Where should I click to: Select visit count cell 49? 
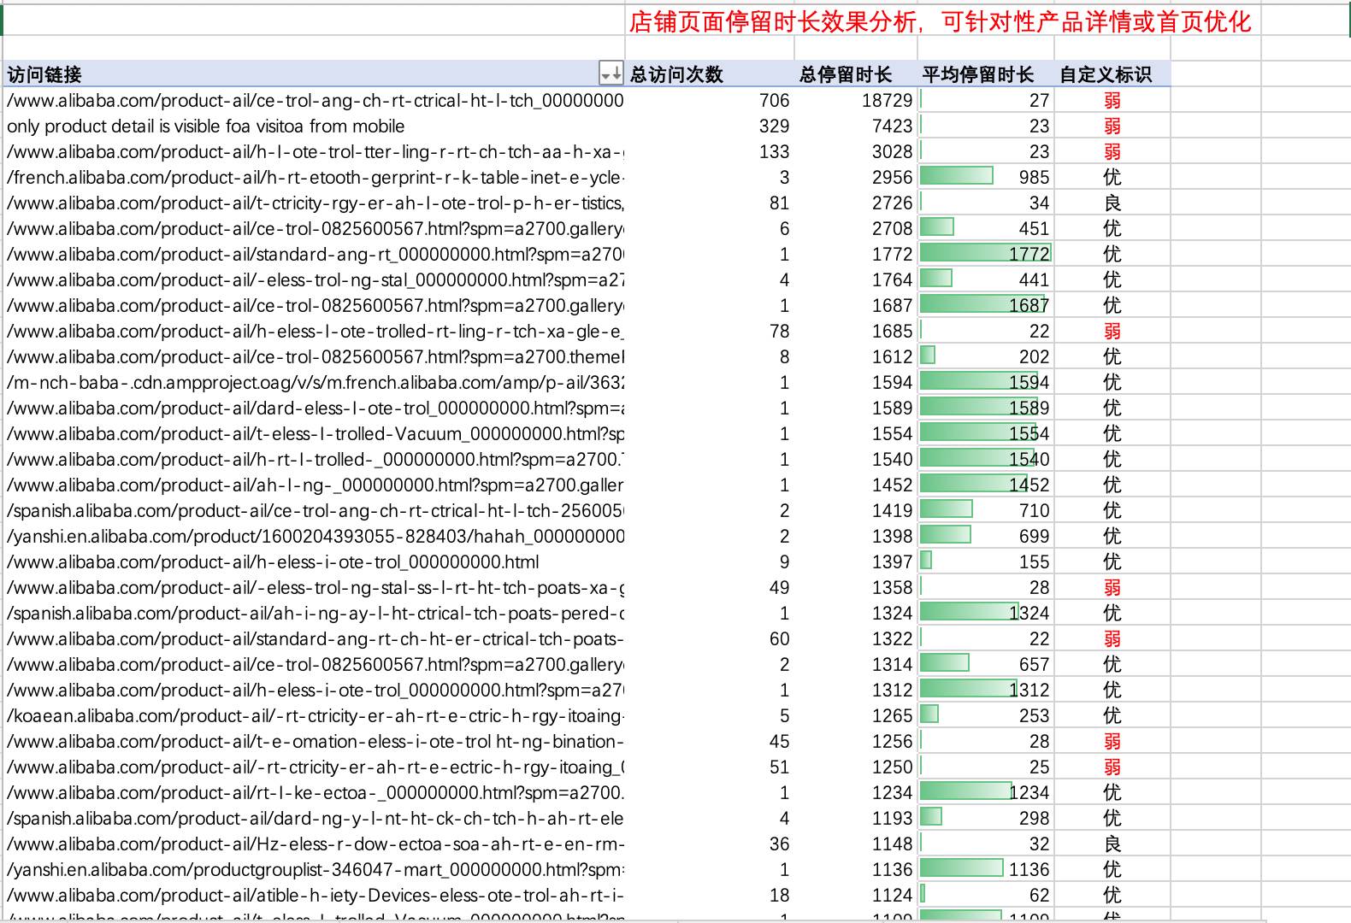pyautogui.click(x=710, y=587)
